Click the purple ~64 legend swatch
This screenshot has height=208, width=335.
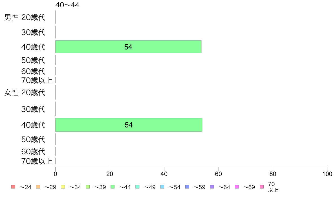(212, 187)
